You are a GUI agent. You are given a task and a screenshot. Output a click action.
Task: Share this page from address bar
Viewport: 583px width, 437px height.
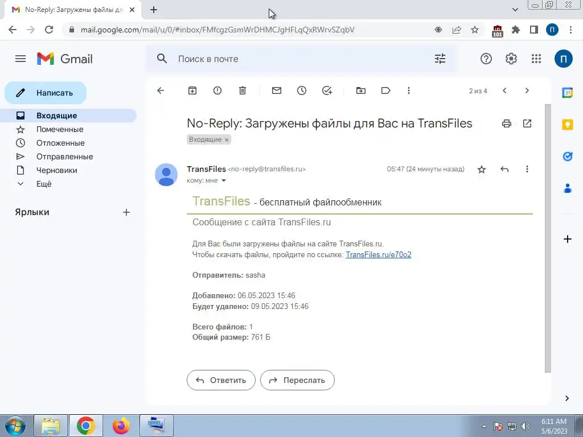point(457,30)
